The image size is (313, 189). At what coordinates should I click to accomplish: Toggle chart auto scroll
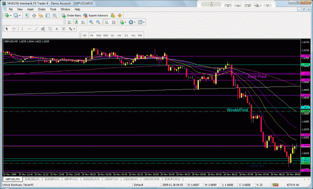click(x=107, y=22)
